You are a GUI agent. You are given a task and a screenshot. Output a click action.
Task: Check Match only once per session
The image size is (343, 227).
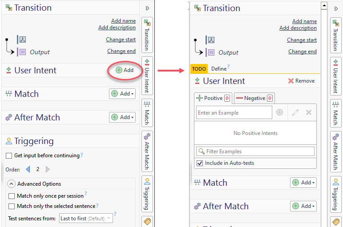[x=12, y=196]
